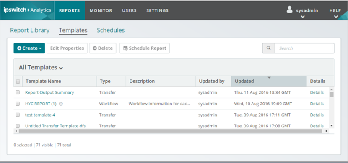The image size is (348, 163).
Task: Open the Create dropdown menu
Action: tap(29, 48)
